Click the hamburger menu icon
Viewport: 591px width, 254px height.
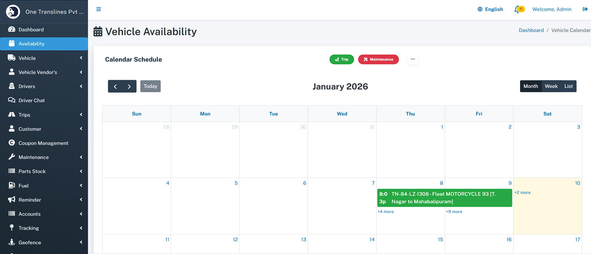(x=99, y=9)
